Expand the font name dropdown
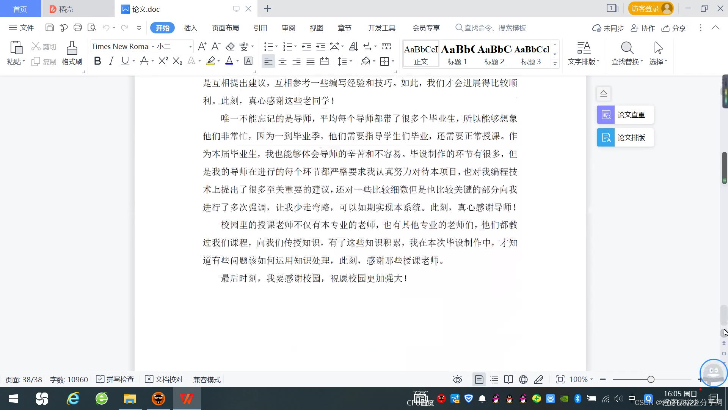 coord(153,47)
